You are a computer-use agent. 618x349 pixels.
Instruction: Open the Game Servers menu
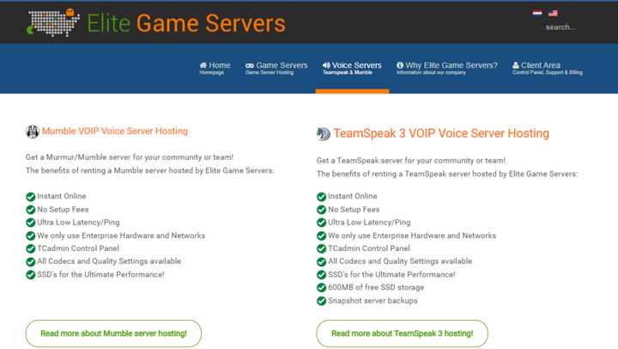pyautogui.click(x=276, y=68)
